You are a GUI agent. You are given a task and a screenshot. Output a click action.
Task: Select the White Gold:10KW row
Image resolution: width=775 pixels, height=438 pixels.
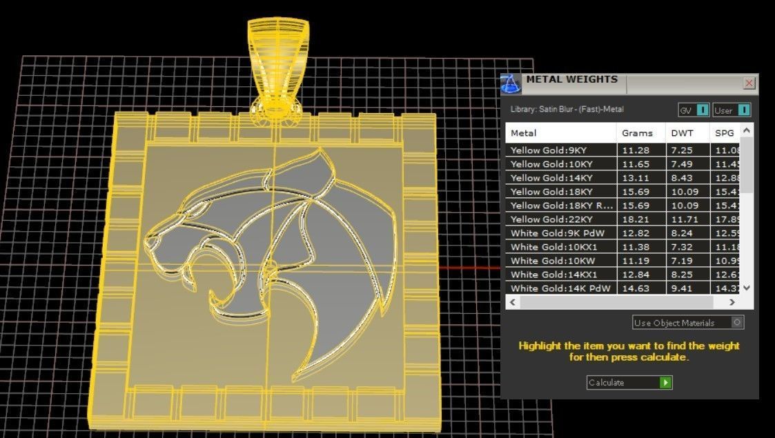coord(622,261)
